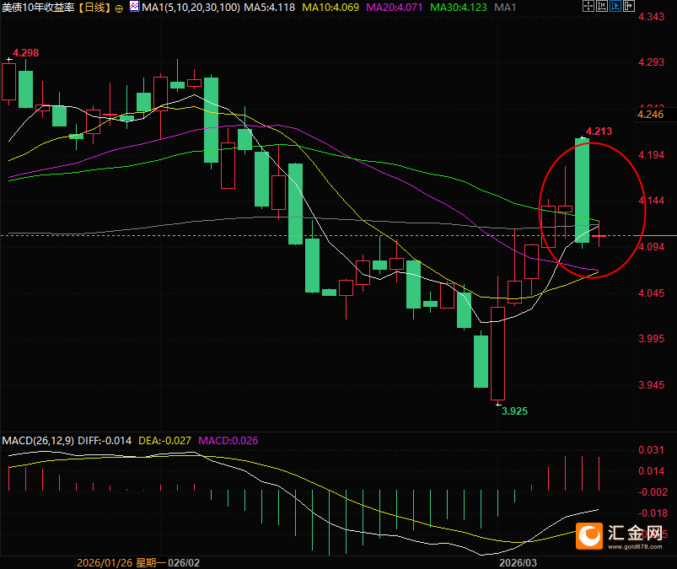Select the DIFF:-0.014 readout

(x=105, y=441)
